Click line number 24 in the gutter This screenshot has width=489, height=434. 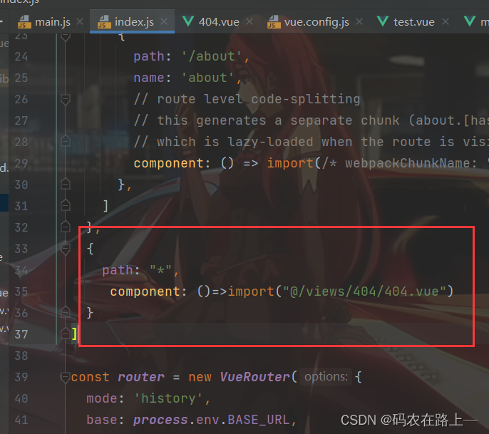click(x=21, y=57)
